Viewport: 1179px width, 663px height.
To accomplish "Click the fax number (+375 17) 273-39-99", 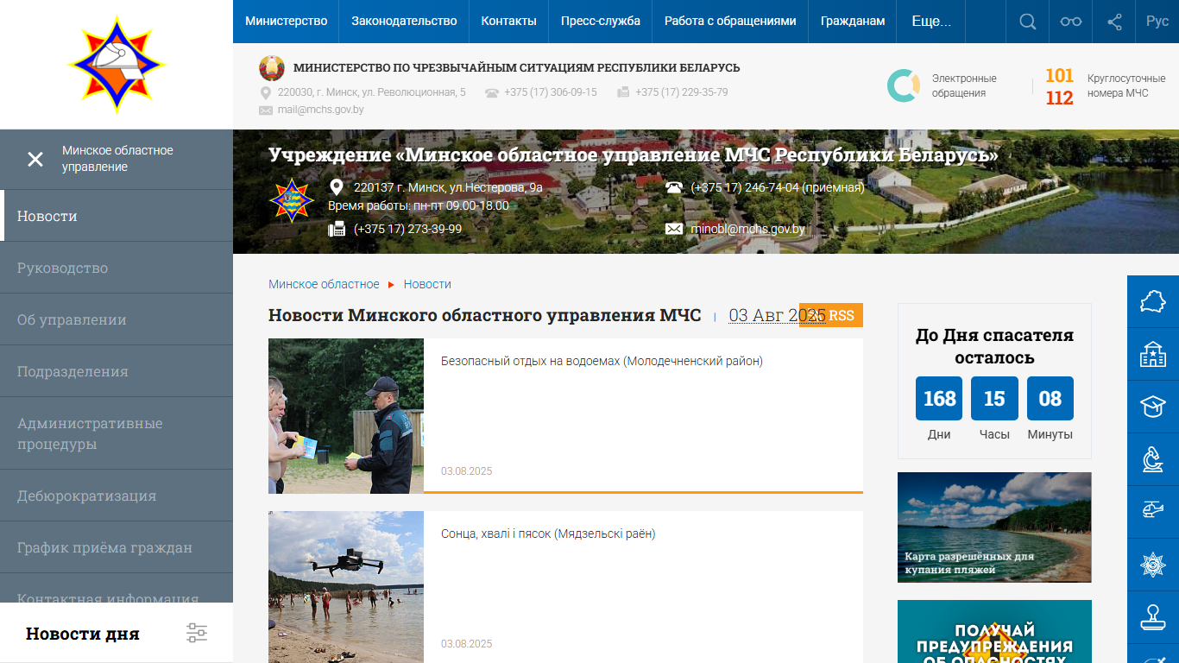I will [407, 229].
